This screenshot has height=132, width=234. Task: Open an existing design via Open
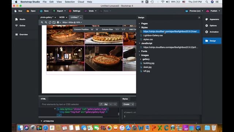point(31,11)
